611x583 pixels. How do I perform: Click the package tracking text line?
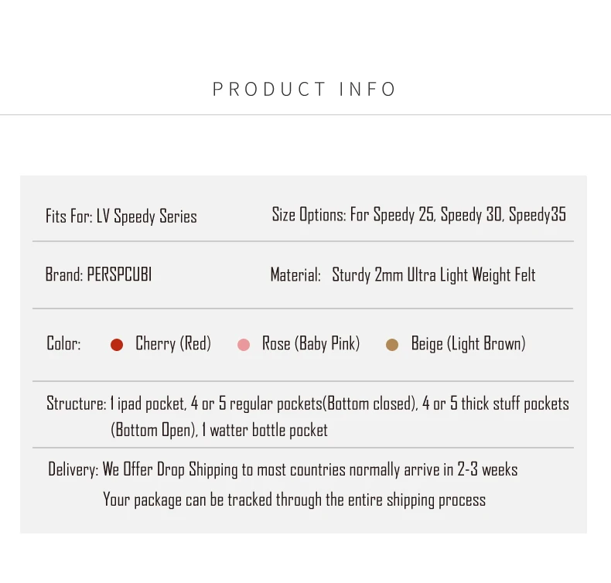(294, 500)
